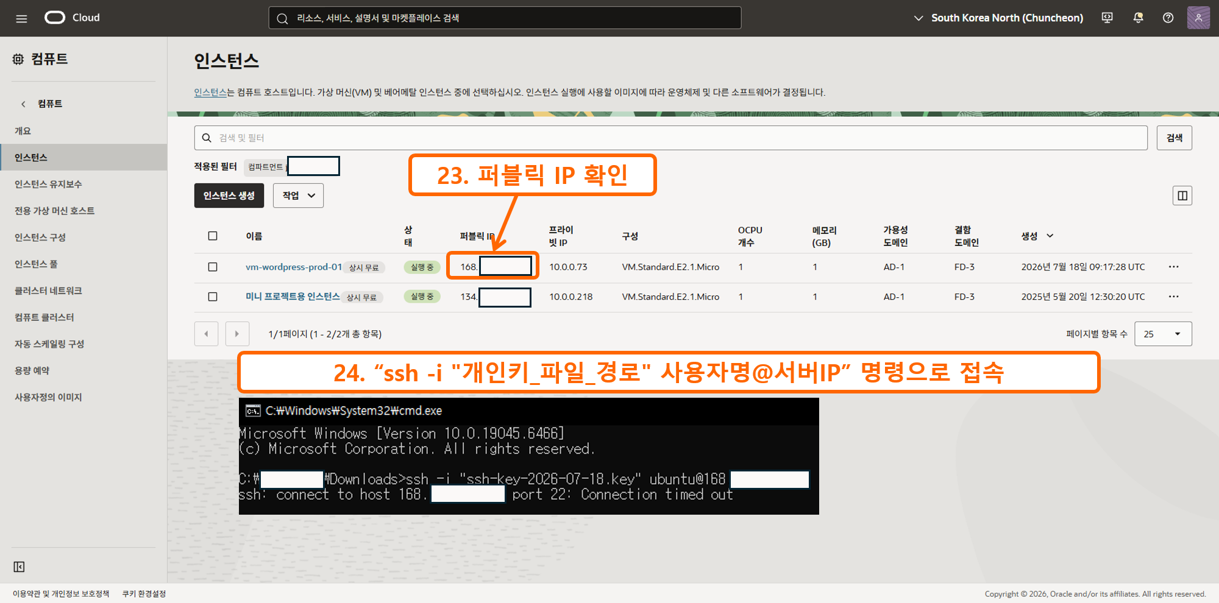Image resolution: width=1219 pixels, height=603 pixels.
Task: Click the 검색 button beside the filter
Action: pos(1175,138)
